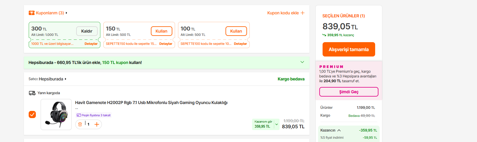Viewport: 477px width, 142px height.
Task: Click the plus icon beside Kupon kodu ekle
Action: [x=303, y=13]
